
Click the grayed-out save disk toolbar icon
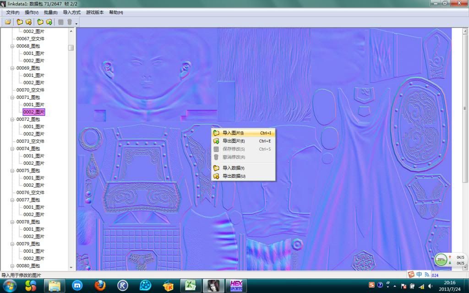60,22
